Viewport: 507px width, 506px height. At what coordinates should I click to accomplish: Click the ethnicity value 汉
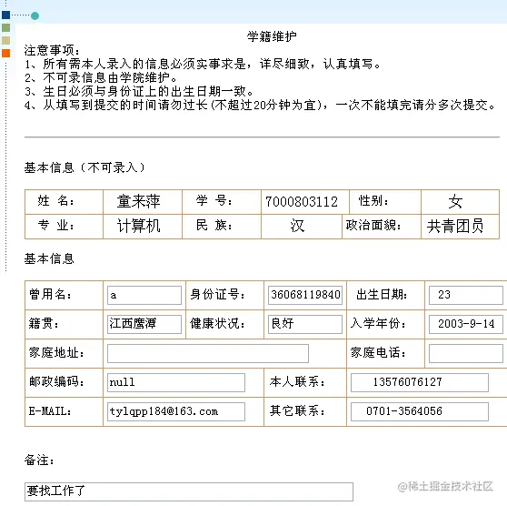(297, 226)
